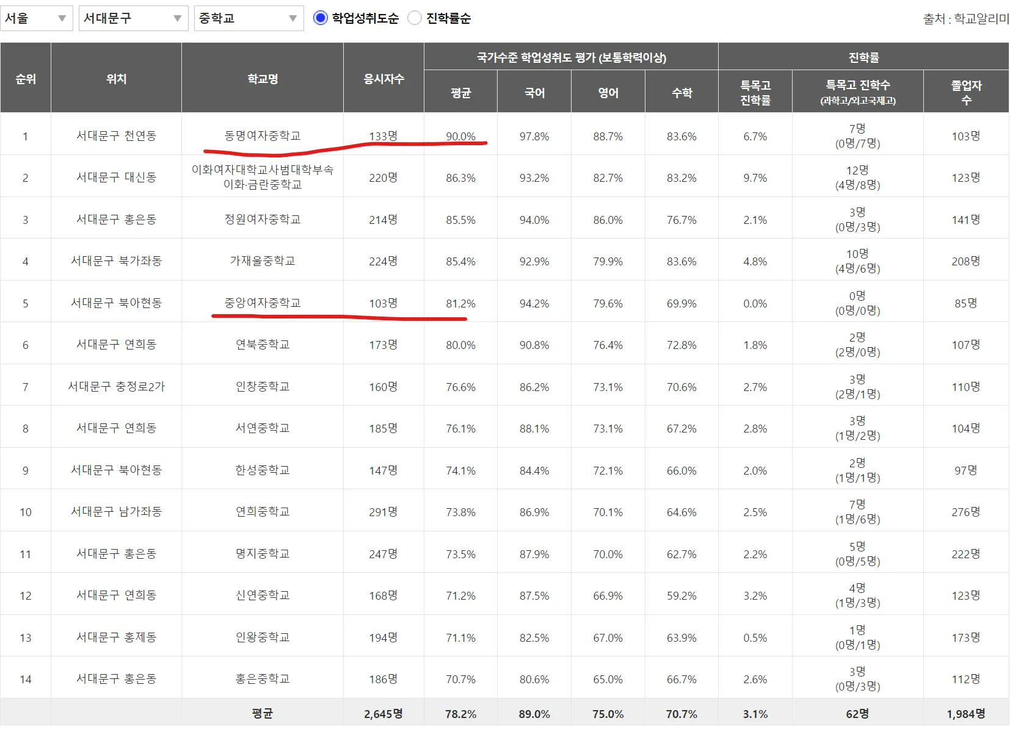Click the 59.2% 수학 score for 신연중학교

click(681, 595)
